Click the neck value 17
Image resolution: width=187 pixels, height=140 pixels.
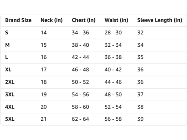pos(44,70)
